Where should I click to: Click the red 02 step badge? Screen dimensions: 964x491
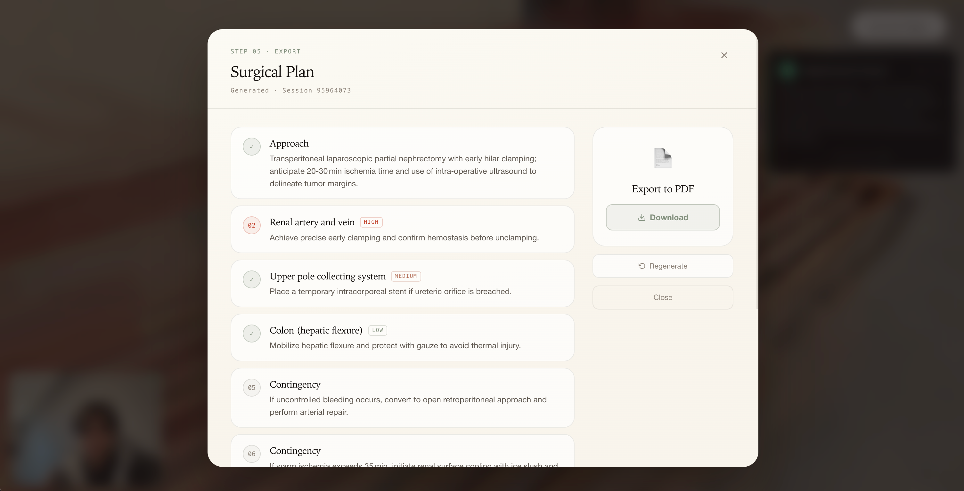[251, 225]
